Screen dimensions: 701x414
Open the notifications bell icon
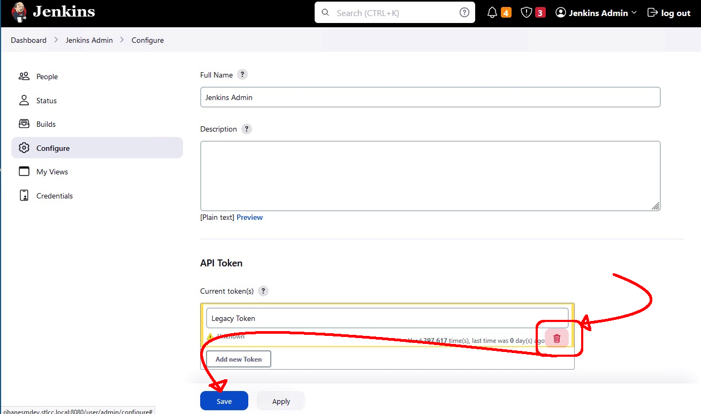point(492,12)
